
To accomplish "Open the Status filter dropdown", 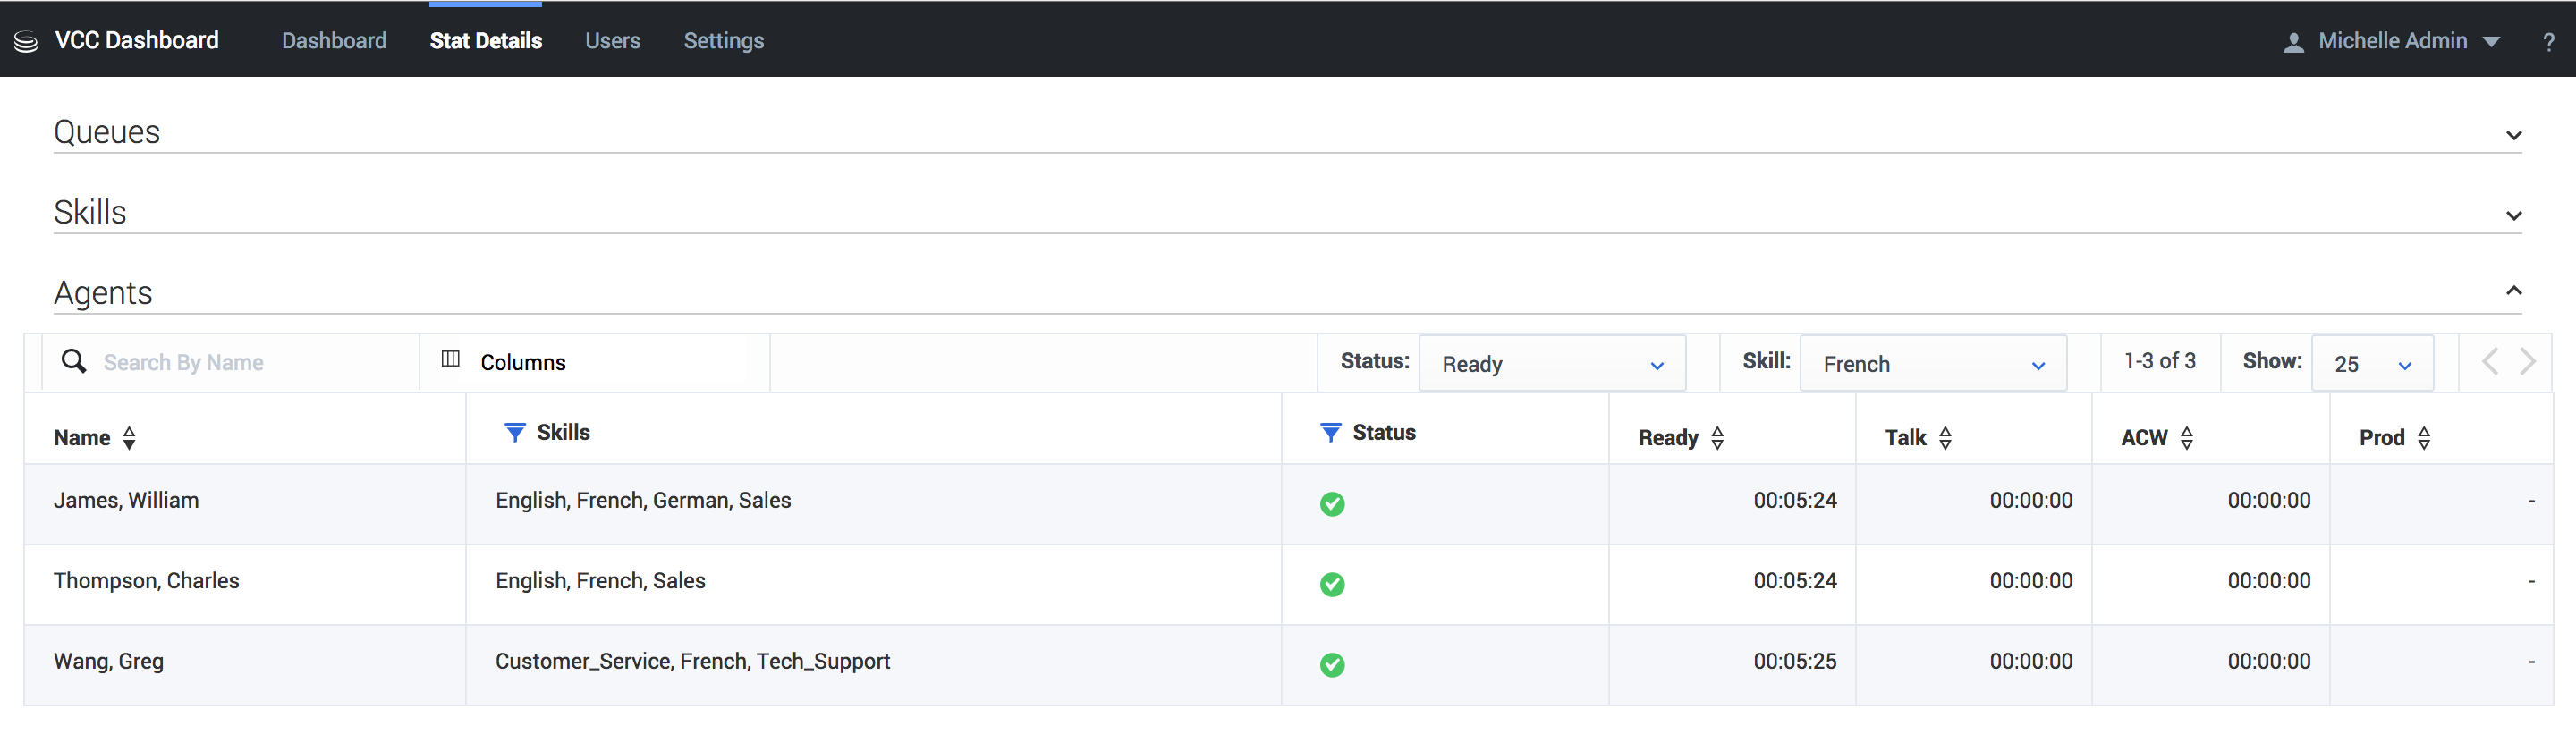I will 1552,364.
